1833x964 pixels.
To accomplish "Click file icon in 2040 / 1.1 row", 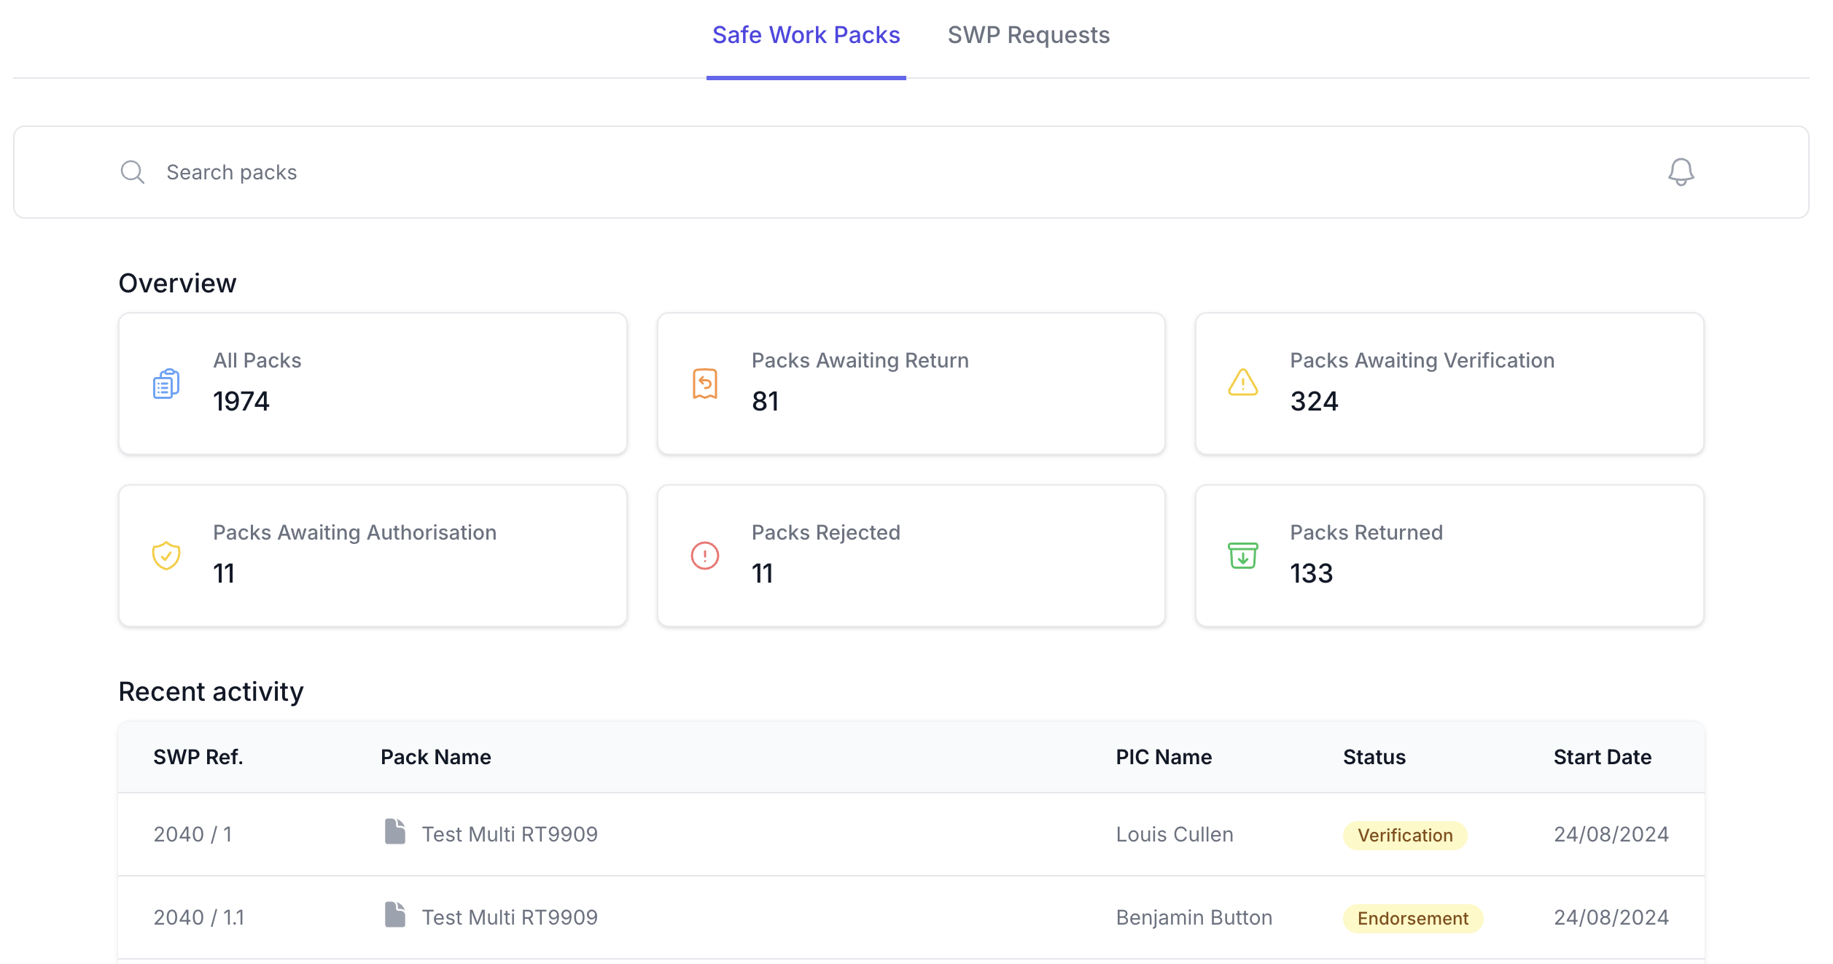I will pyautogui.click(x=395, y=914).
